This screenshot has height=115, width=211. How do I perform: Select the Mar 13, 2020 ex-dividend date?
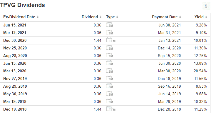[15, 71]
